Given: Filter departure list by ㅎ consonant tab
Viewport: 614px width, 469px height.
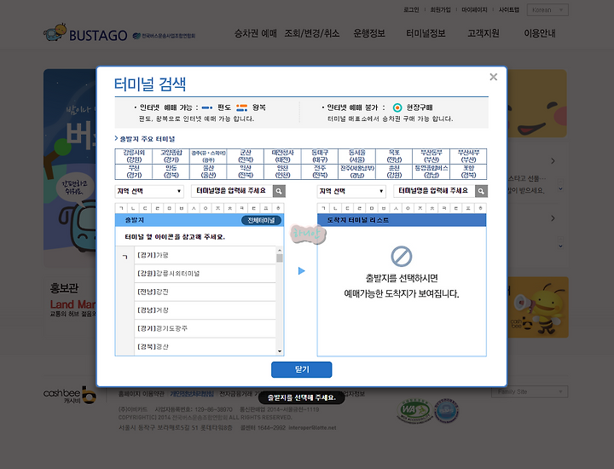Looking at the screenshot, I should [x=278, y=208].
